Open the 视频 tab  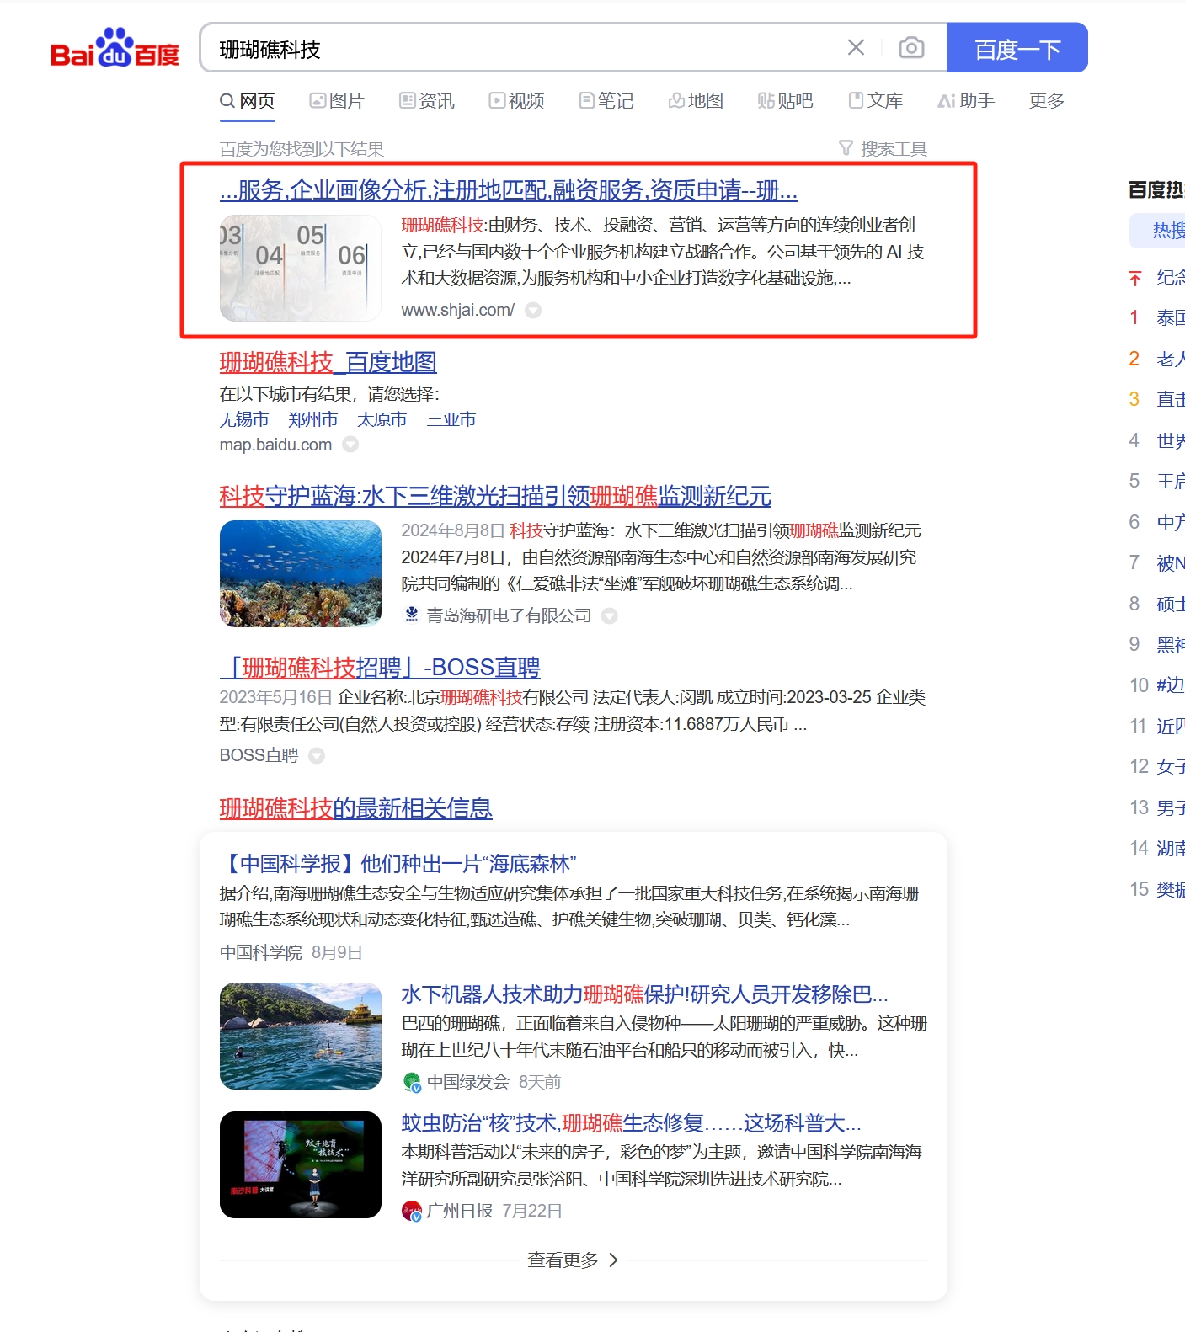[517, 101]
